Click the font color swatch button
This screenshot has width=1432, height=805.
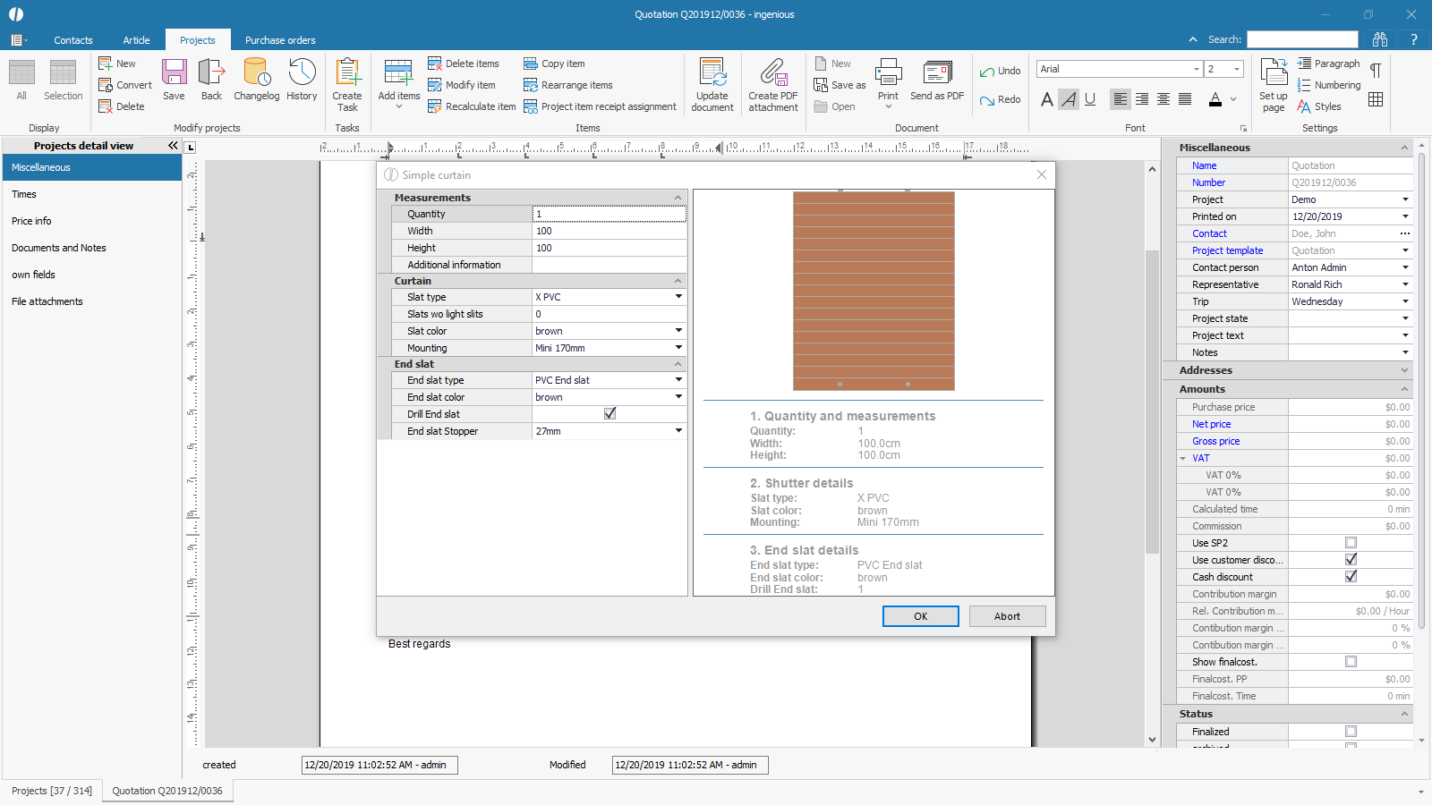pyautogui.click(x=1215, y=99)
